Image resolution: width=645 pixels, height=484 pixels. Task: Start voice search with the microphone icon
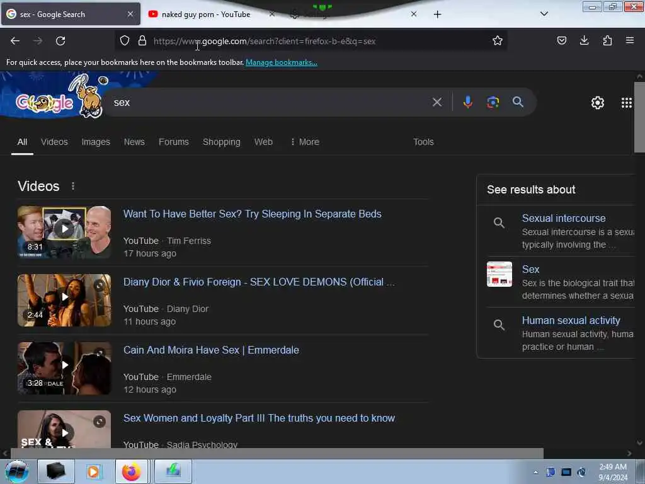click(x=467, y=101)
